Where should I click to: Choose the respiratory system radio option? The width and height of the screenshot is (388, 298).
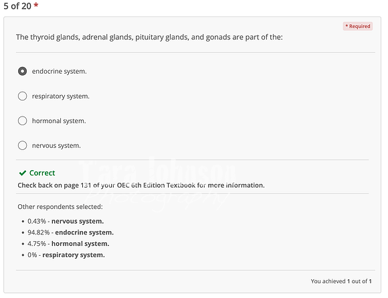coord(22,96)
